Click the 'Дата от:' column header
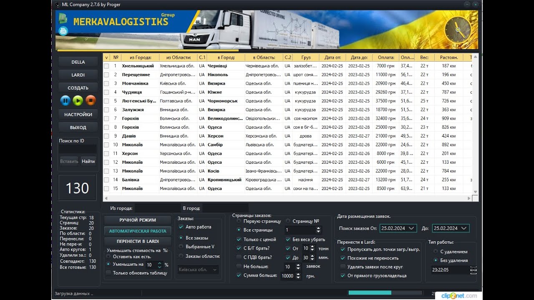Viewport: 534px width, 300px height. pyautogui.click(x=332, y=57)
